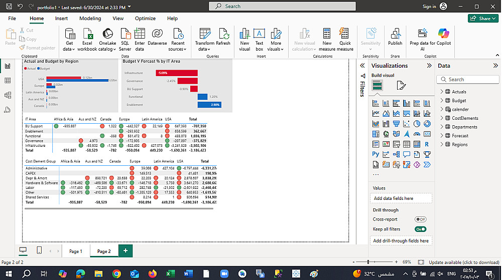The height and width of the screenshot is (280, 502).
Task: Insert a Funnel chart visual
Action: click(x=396, y=124)
